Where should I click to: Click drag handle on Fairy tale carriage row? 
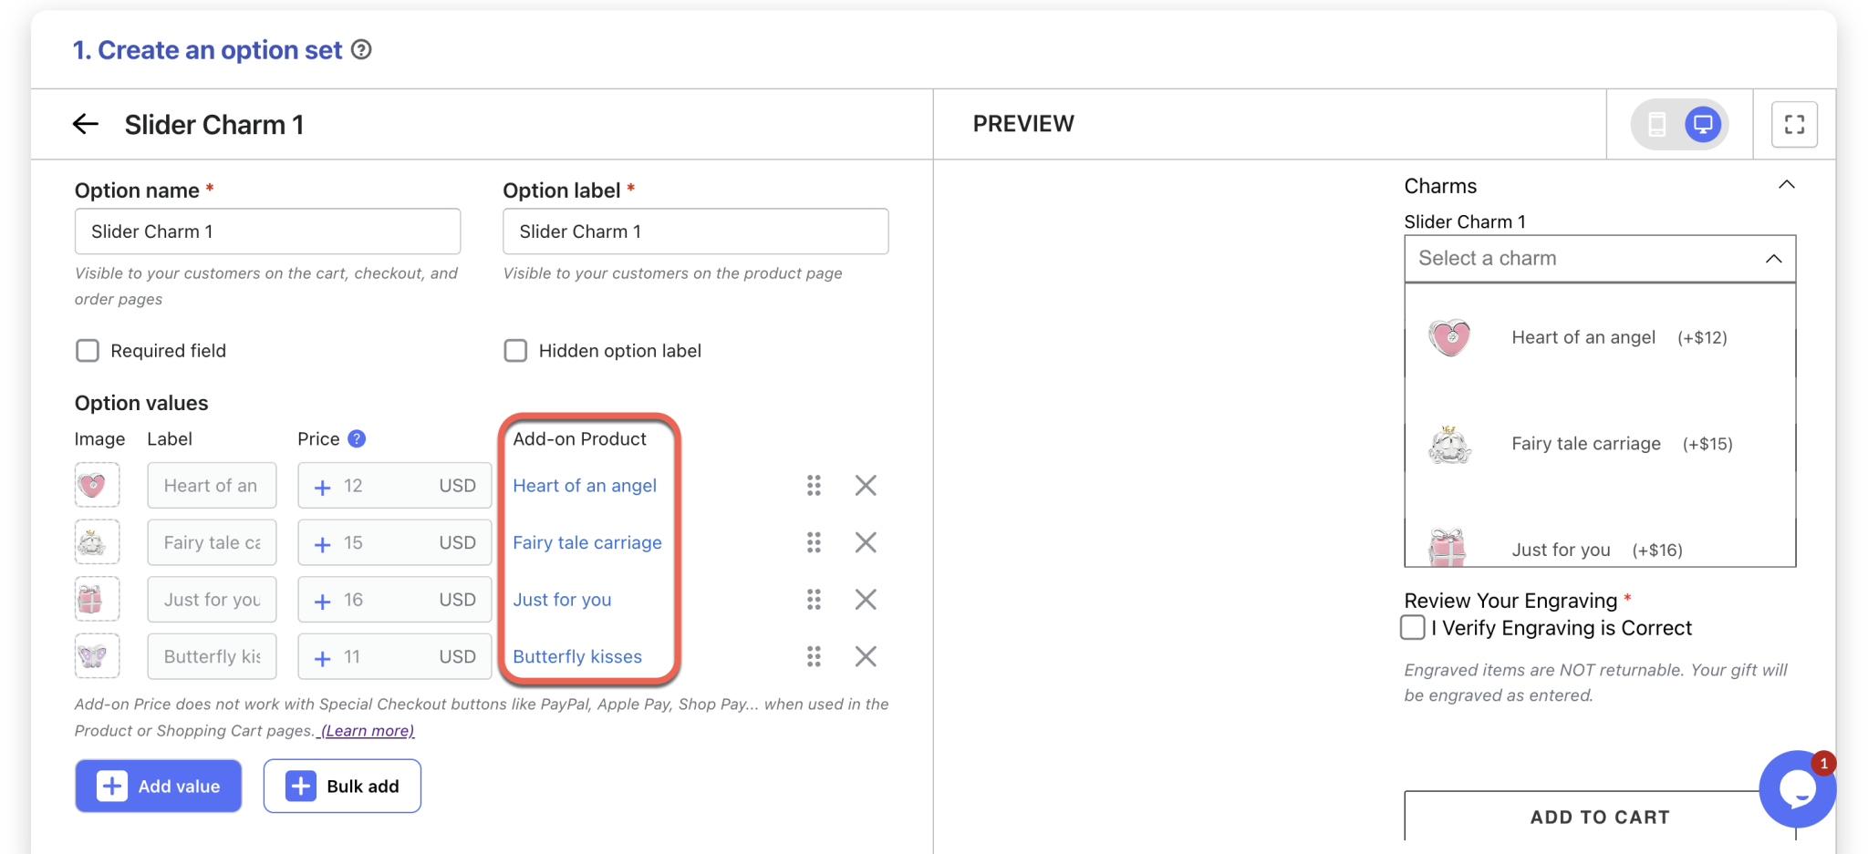click(815, 541)
